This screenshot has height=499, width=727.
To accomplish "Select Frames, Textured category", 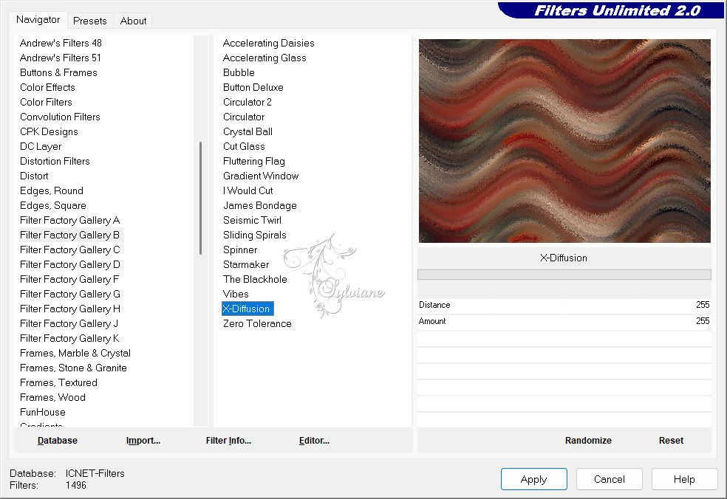I will coord(58,383).
